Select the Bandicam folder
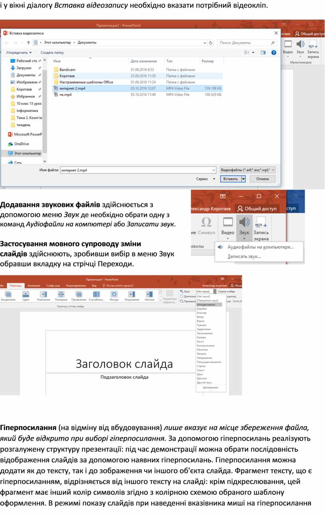This screenshot has height=515, width=325. point(137,69)
